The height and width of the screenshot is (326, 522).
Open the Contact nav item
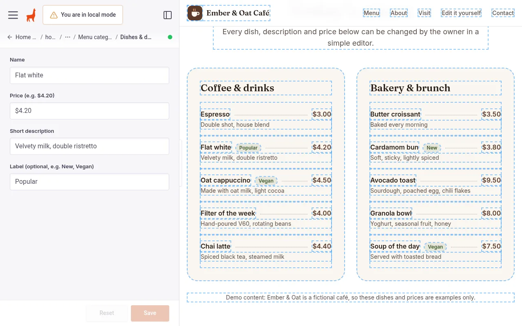[503, 13]
